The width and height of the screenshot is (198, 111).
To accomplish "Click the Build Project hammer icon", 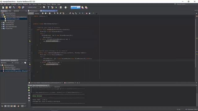I will click(x=48, y=7).
